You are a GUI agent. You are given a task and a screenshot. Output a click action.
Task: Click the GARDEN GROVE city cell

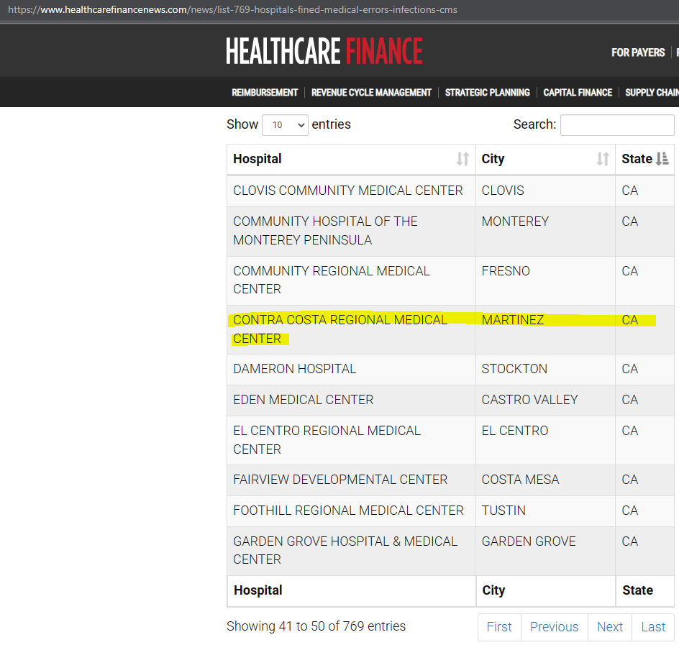point(545,551)
